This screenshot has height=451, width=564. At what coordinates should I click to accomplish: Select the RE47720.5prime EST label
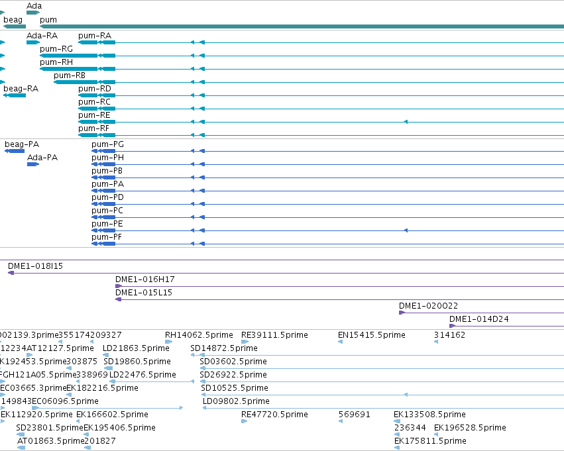tap(275, 415)
